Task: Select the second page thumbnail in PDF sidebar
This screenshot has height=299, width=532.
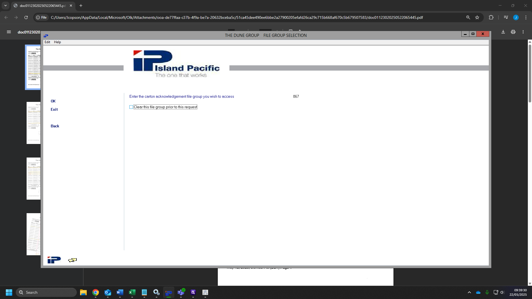Action: [34, 123]
